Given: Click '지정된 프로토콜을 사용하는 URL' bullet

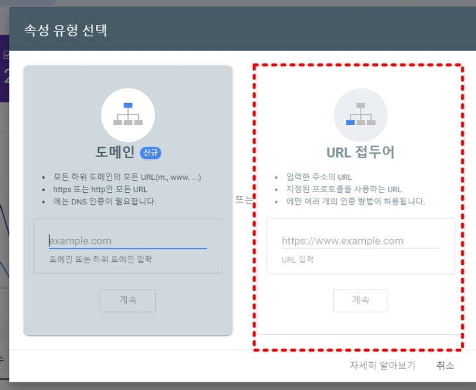Looking at the screenshot, I should [x=344, y=190].
